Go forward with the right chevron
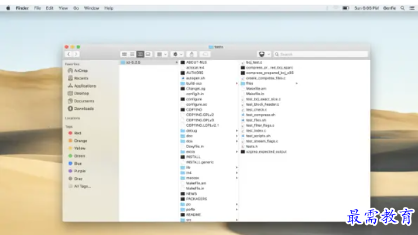Viewport: 418px width, 235px height. [x=76, y=54]
